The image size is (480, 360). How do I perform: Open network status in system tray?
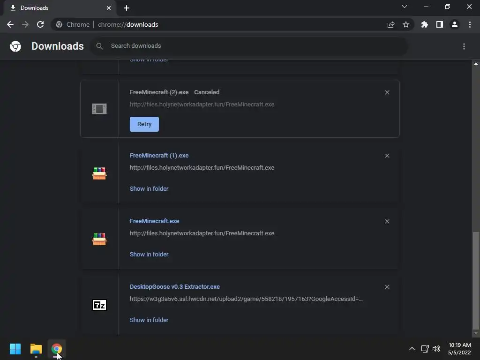point(425,349)
